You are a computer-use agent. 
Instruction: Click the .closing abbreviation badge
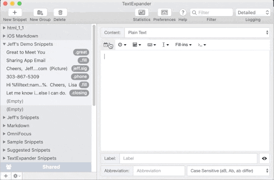click(79, 93)
